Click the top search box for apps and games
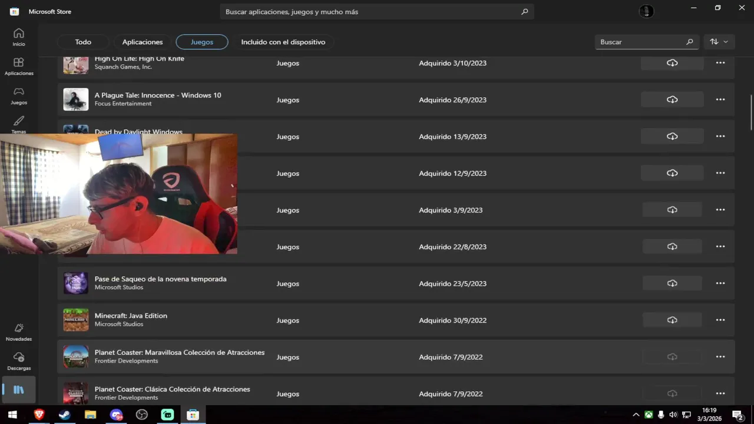Viewport: 754px width, 424px height. [377, 12]
